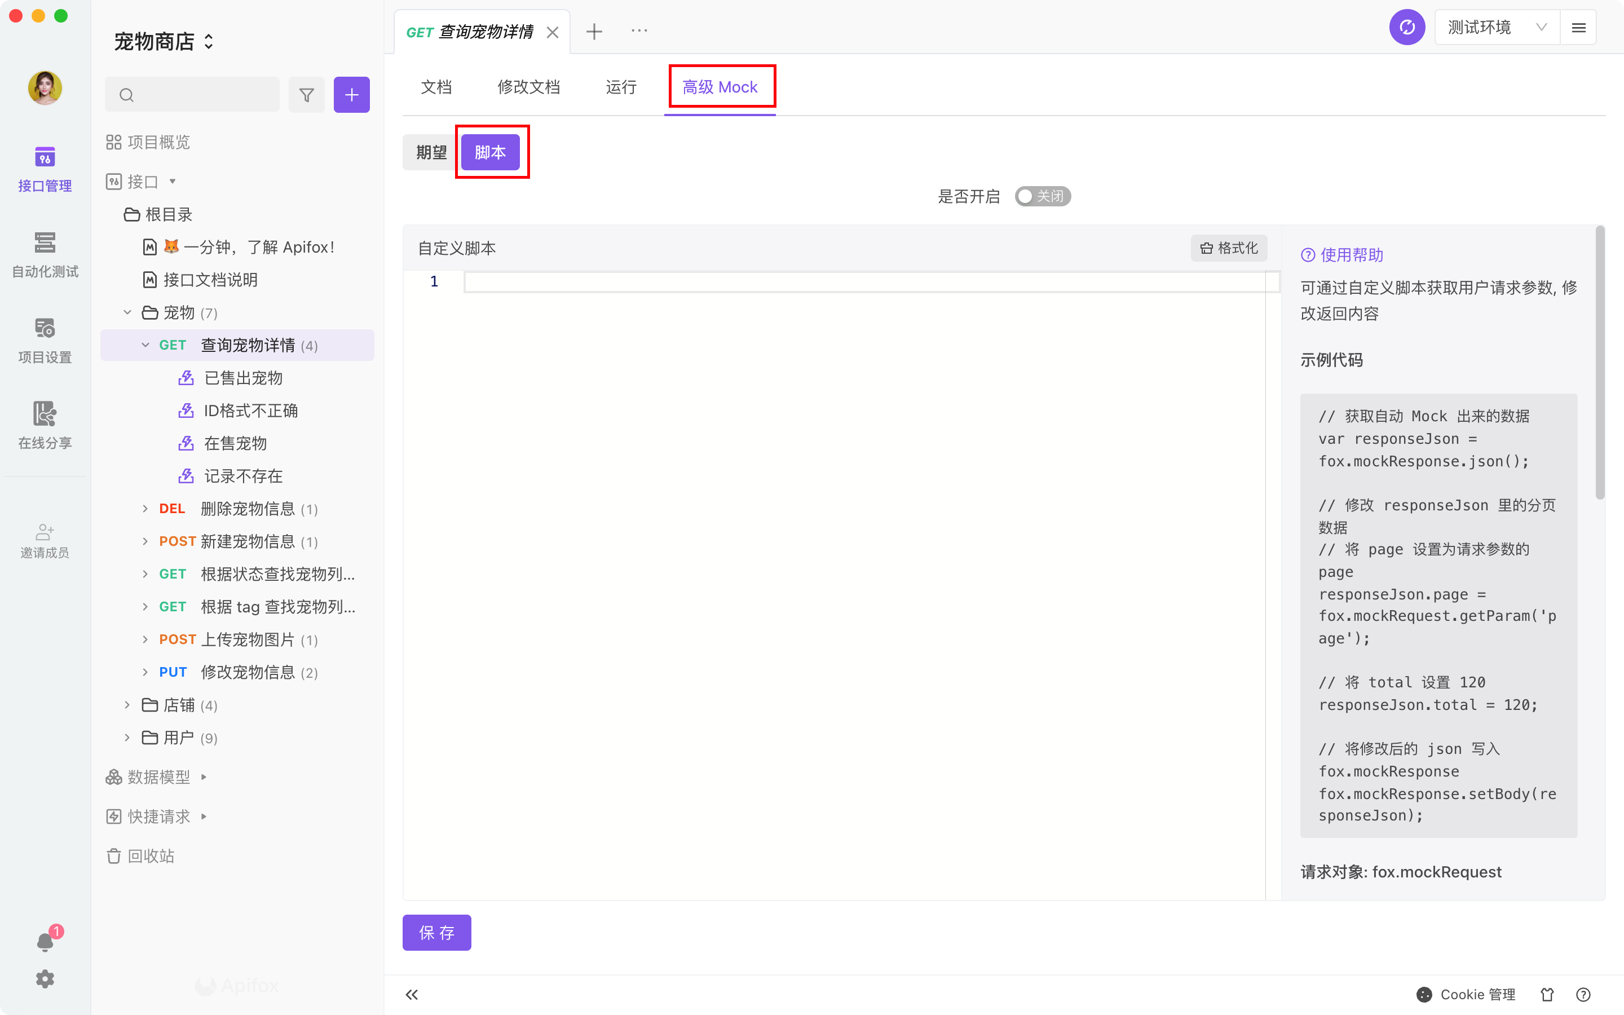Click the purple sync icon near 测试环境
Image resolution: width=1624 pixels, height=1015 pixels.
tap(1406, 27)
